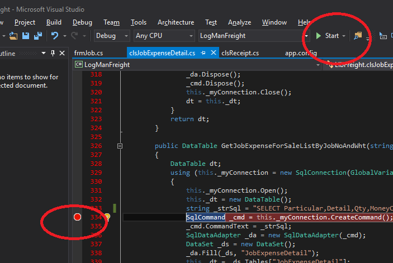Select the clsJobExpenseDetail.cs tab
The height and width of the screenshot is (263, 393).
point(162,53)
